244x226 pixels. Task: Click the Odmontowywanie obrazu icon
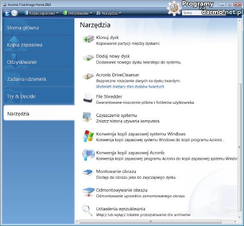pyautogui.click(x=88, y=192)
